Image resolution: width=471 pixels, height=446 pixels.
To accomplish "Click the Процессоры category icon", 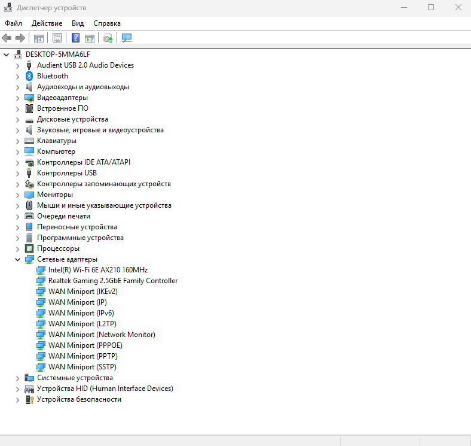I will pyautogui.click(x=29, y=248).
